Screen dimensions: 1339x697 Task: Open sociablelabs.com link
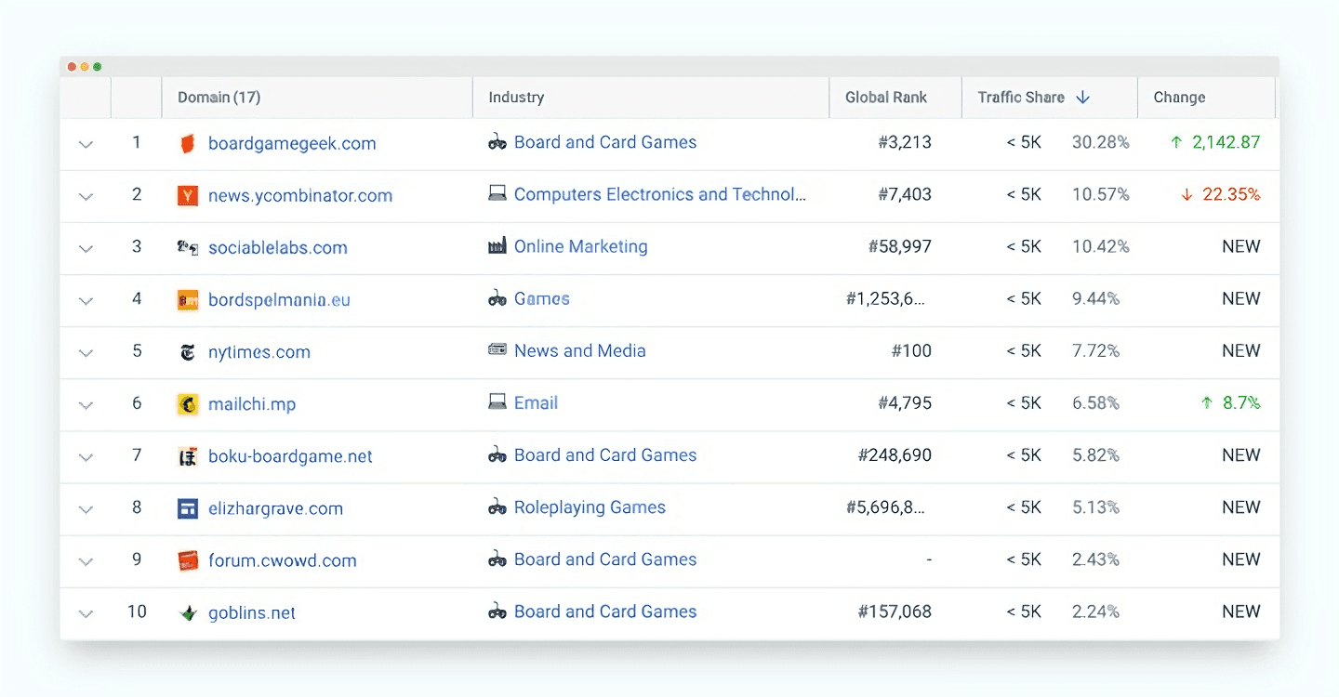click(278, 247)
